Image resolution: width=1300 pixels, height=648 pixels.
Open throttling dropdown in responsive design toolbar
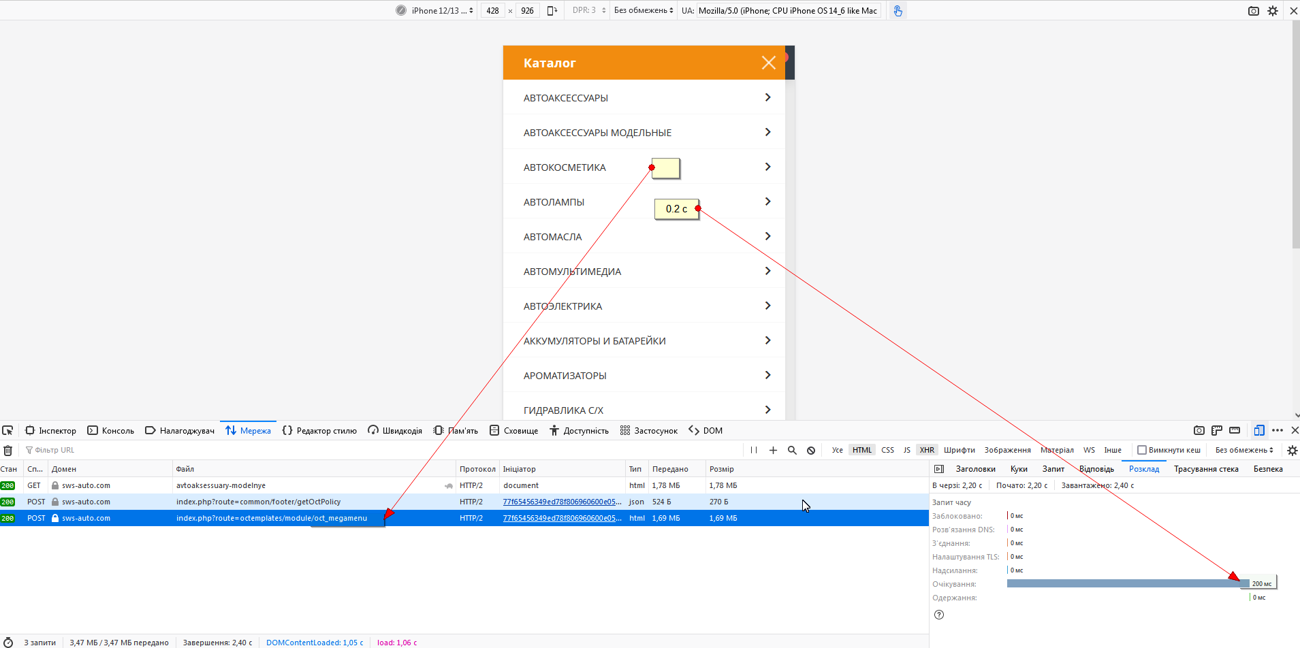tap(644, 10)
